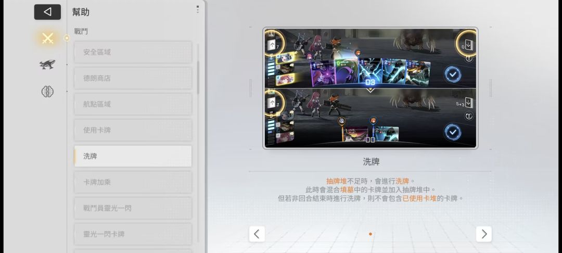Select the 洗牌 help topic
Screen dimensions: 562x253
(x=133, y=156)
